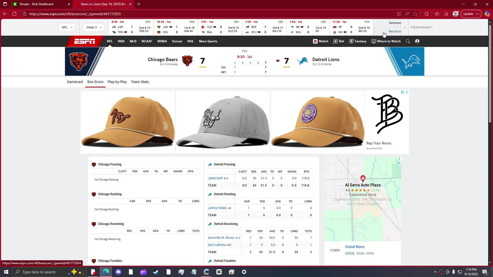Screen dimensions: 493x277
Task: Open the Team Stats tab
Action: point(140,82)
